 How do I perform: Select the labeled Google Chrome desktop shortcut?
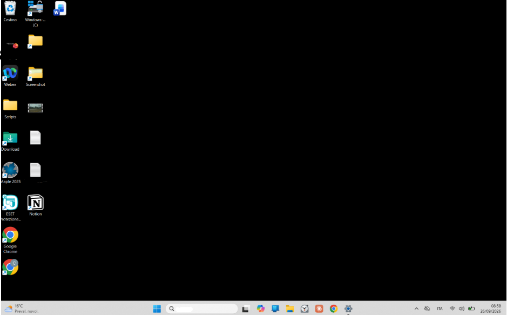point(10,240)
